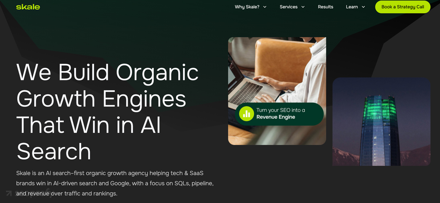Screen dimensions: 440x203
Task: Click the bold Revenue Engine text
Action: (276, 117)
